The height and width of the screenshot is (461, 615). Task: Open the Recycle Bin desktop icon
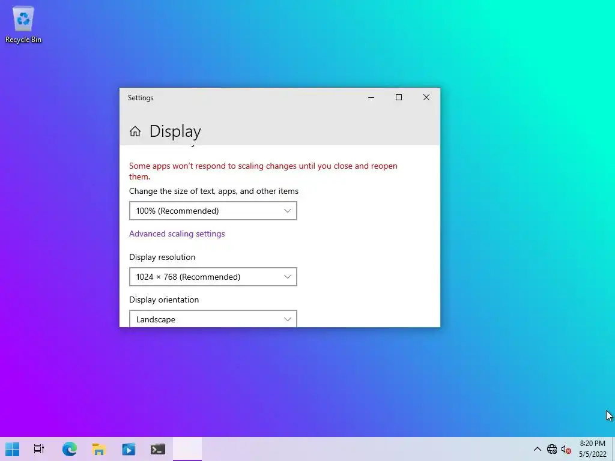[x=23, y=24]
